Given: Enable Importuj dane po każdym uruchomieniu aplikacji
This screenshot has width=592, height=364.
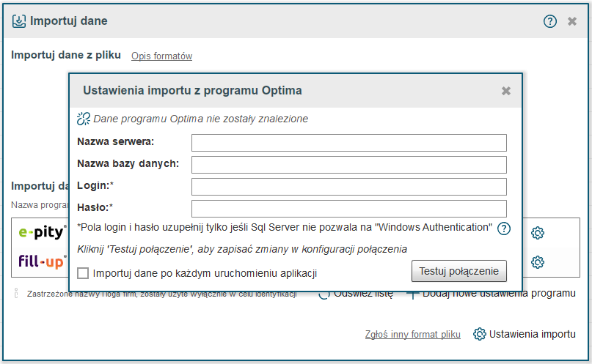Looking at the screenshot, I should click(x=83, y=273).
